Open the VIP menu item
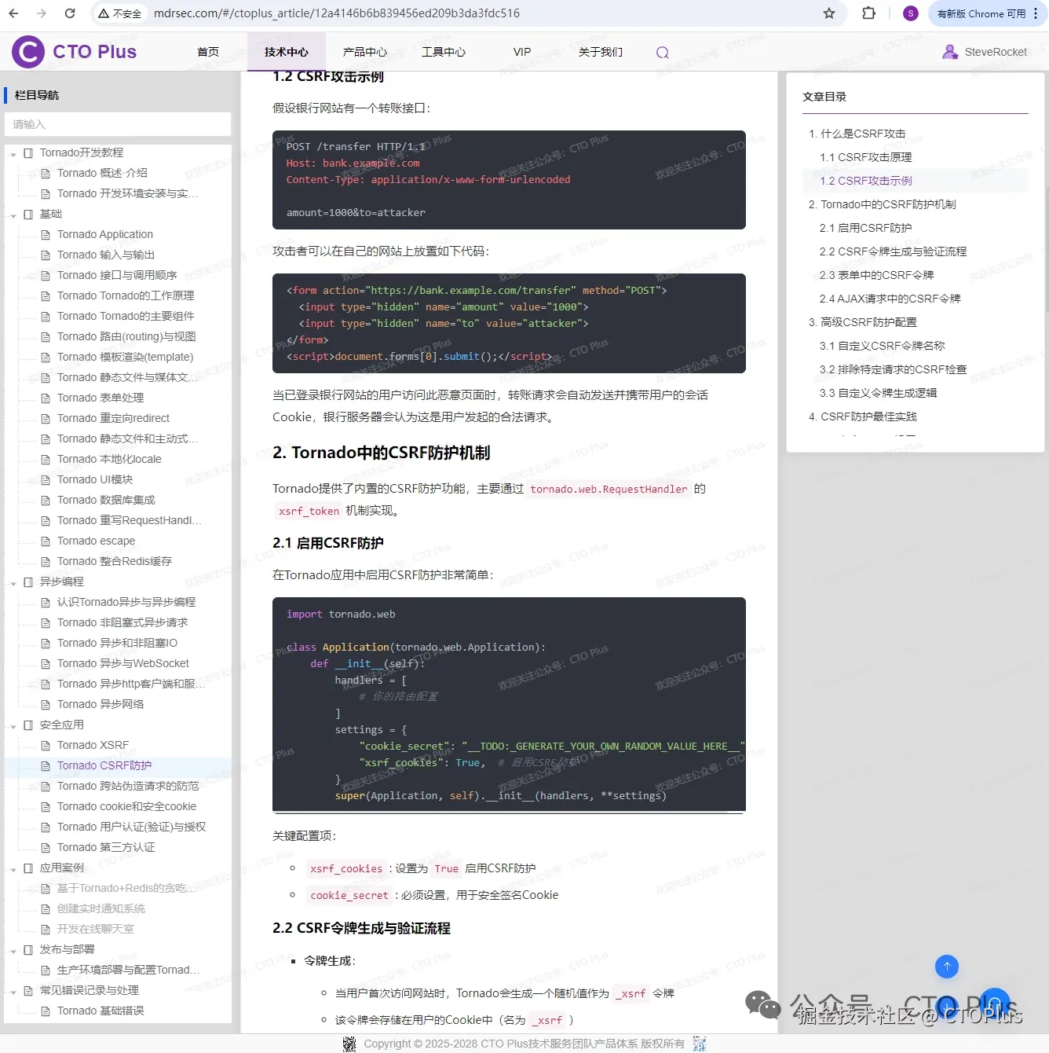This screenshot has height=1053, width=1049. click(x=521, y=52)
